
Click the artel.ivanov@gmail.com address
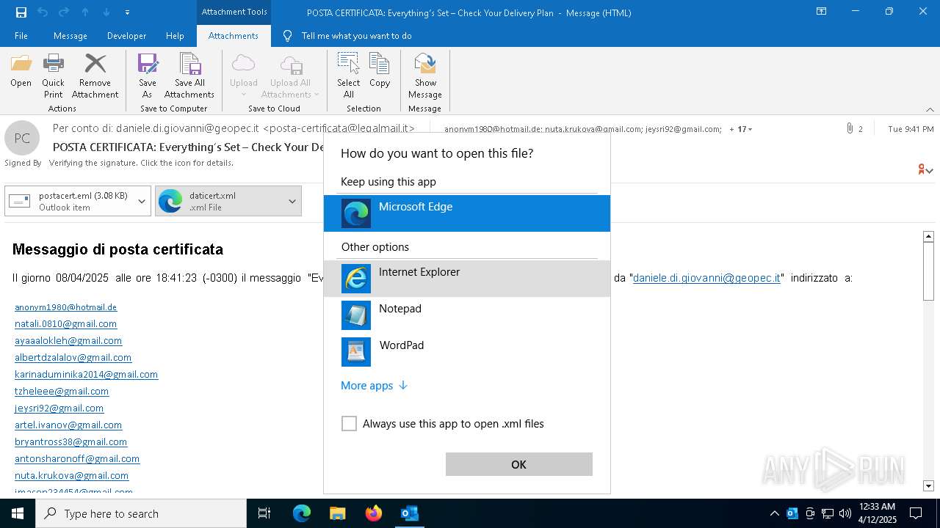click(68, 425)
